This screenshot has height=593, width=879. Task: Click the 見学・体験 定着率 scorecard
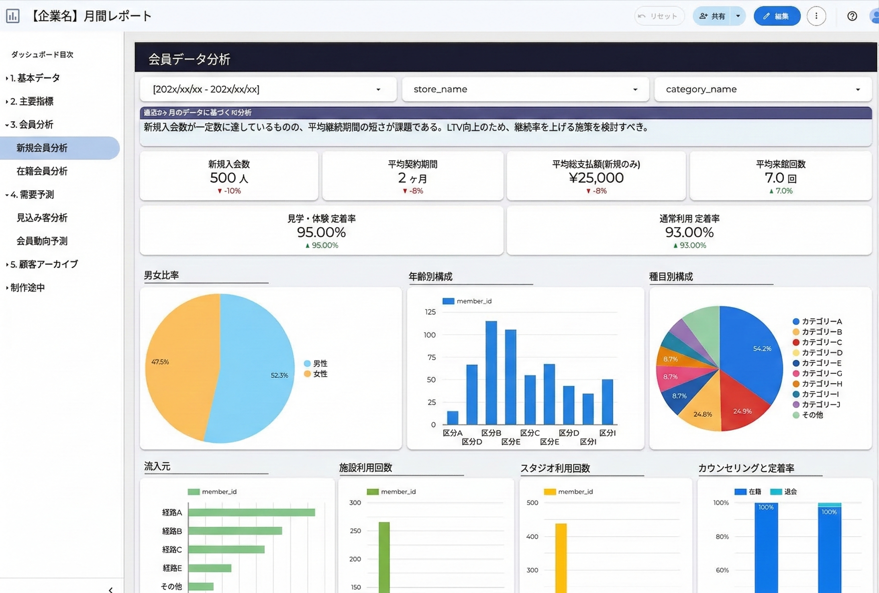click(322, 231)
